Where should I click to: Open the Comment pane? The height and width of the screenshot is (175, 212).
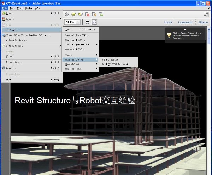[185, 22]
